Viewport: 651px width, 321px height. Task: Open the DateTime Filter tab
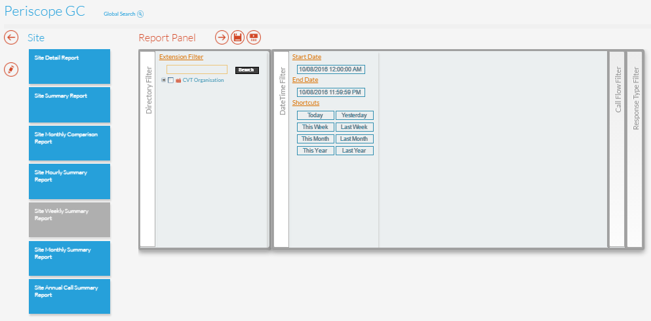pos(281,149)
